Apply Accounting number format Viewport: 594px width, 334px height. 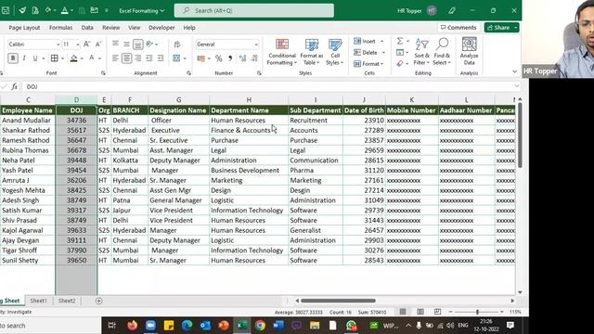point(200,58)
